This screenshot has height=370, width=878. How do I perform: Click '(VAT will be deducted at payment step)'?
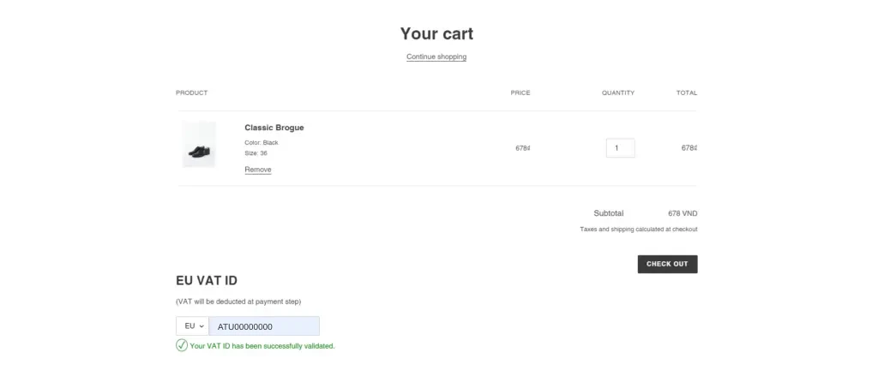tap(238, 301)
